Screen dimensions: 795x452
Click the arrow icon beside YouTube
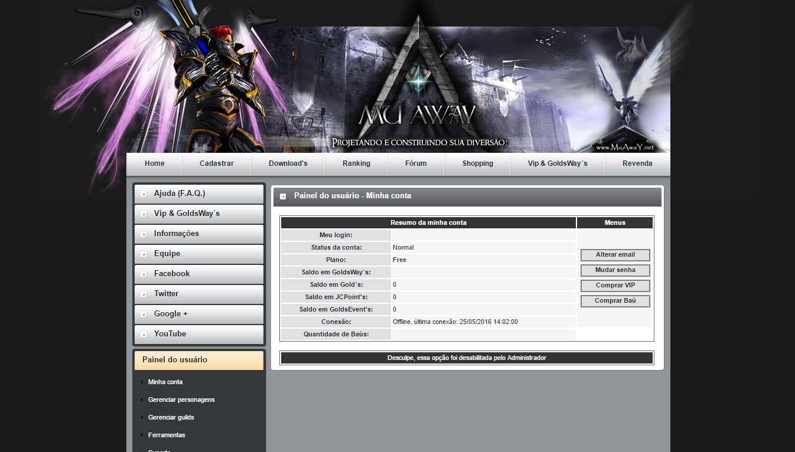coord(144,335)
